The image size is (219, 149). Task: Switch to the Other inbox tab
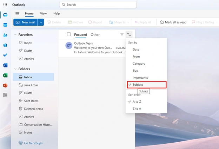[95, 34]
